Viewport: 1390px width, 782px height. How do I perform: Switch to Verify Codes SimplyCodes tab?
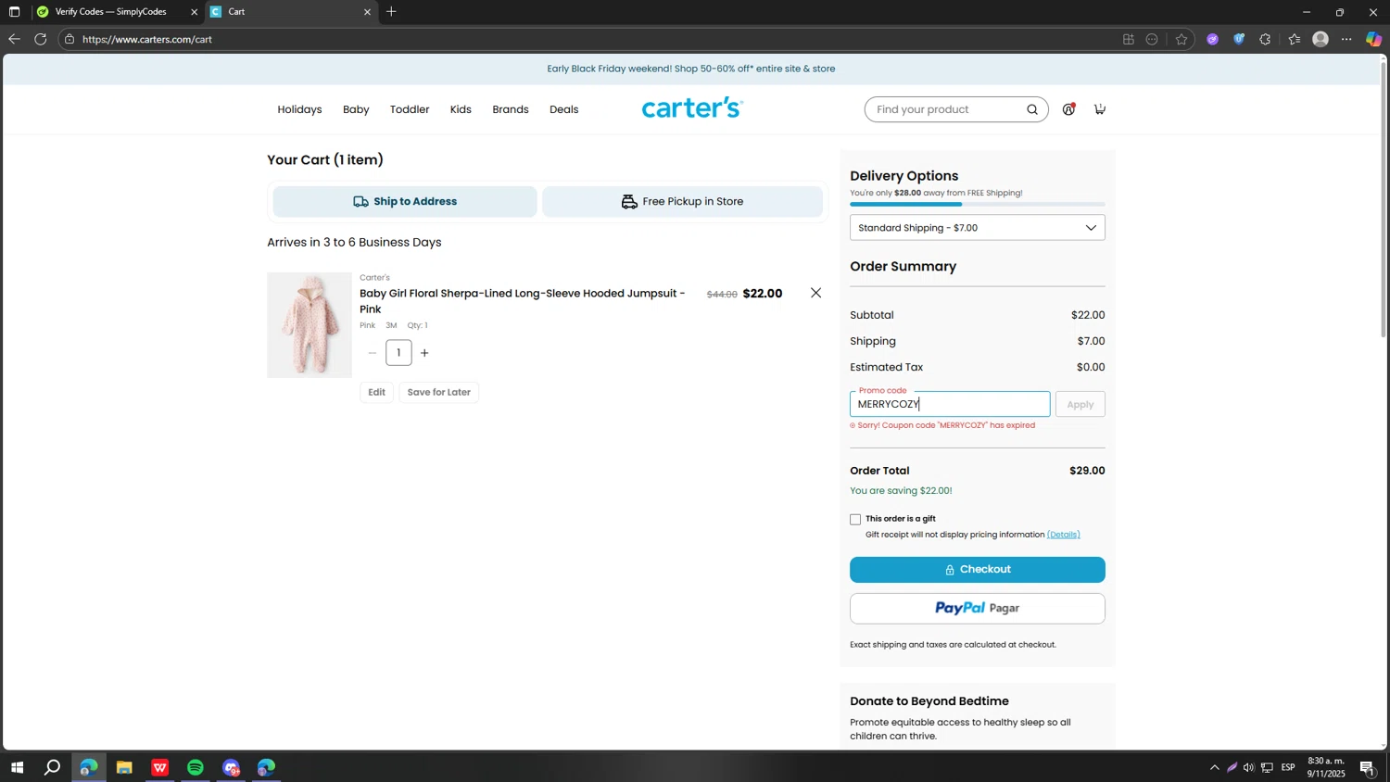coord(111,12)
